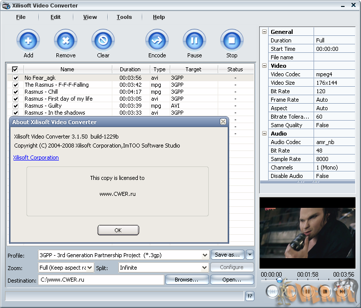Uncheck the No Fear_agk file checkbox
Image resolution: width=361 pixels, height=308 pixels.
15,78
